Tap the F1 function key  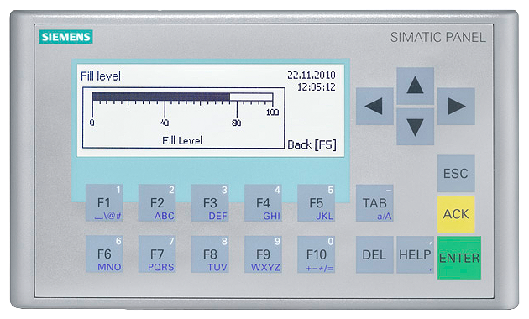104,203
